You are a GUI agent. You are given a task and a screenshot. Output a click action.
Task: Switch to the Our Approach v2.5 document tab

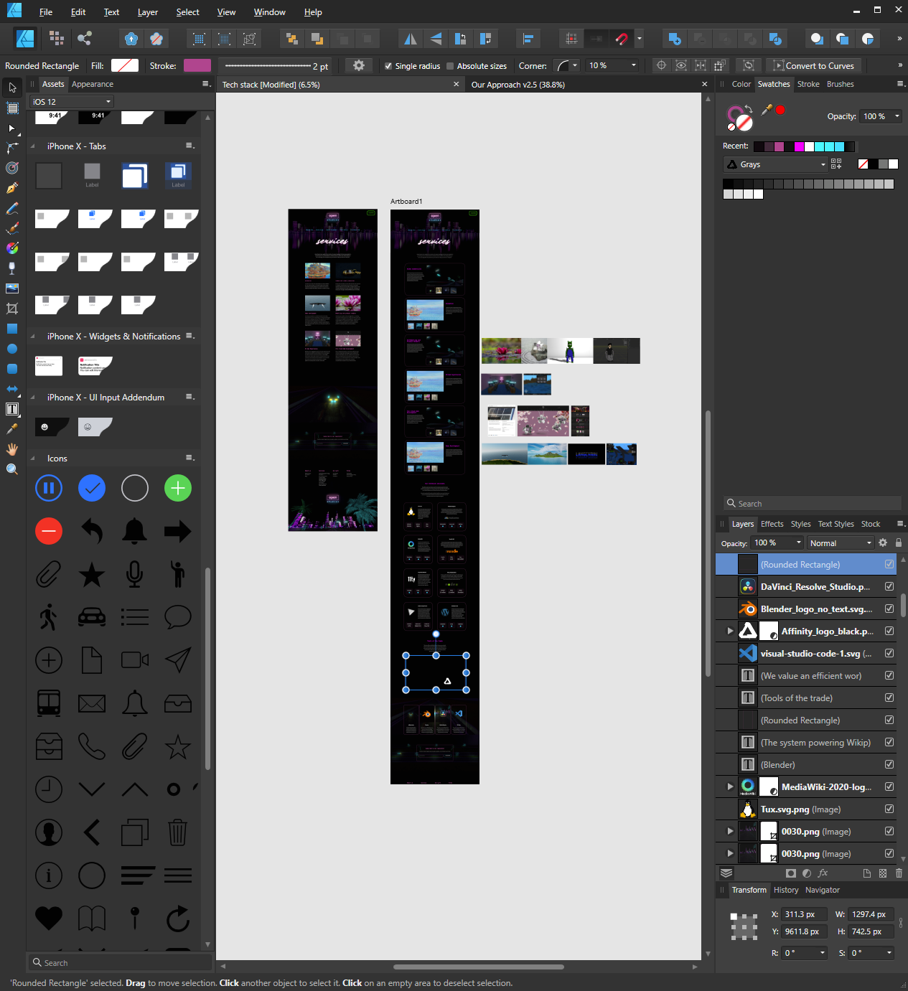(x=518, y=85)
